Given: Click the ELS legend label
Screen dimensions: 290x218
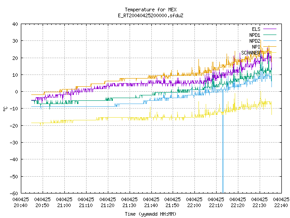Looking at the screenshot, I should point(256,29).
